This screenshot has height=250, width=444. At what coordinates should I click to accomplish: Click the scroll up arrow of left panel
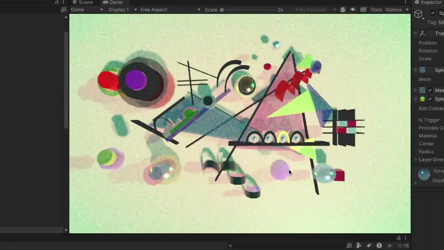click(x=66, y=17)
